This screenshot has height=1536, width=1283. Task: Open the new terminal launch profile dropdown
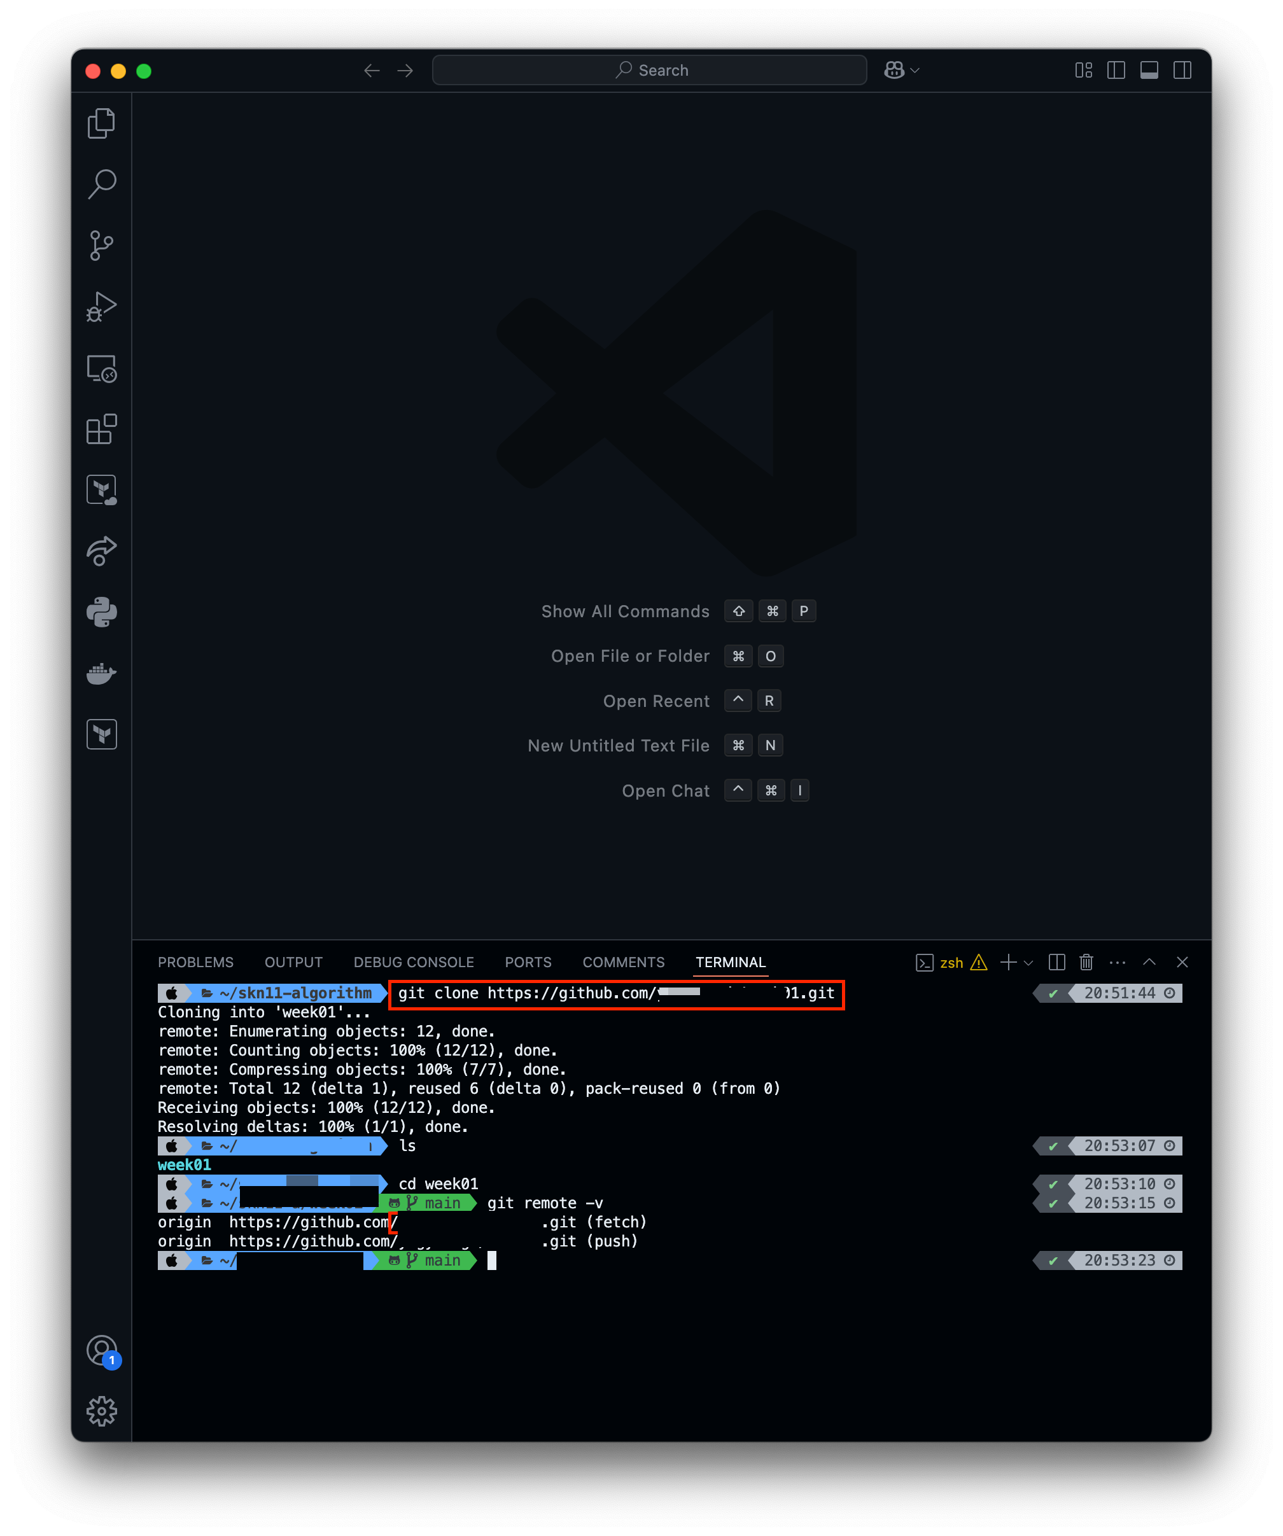[1028, 963]
